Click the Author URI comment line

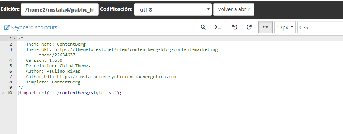(x=101, y=77)
